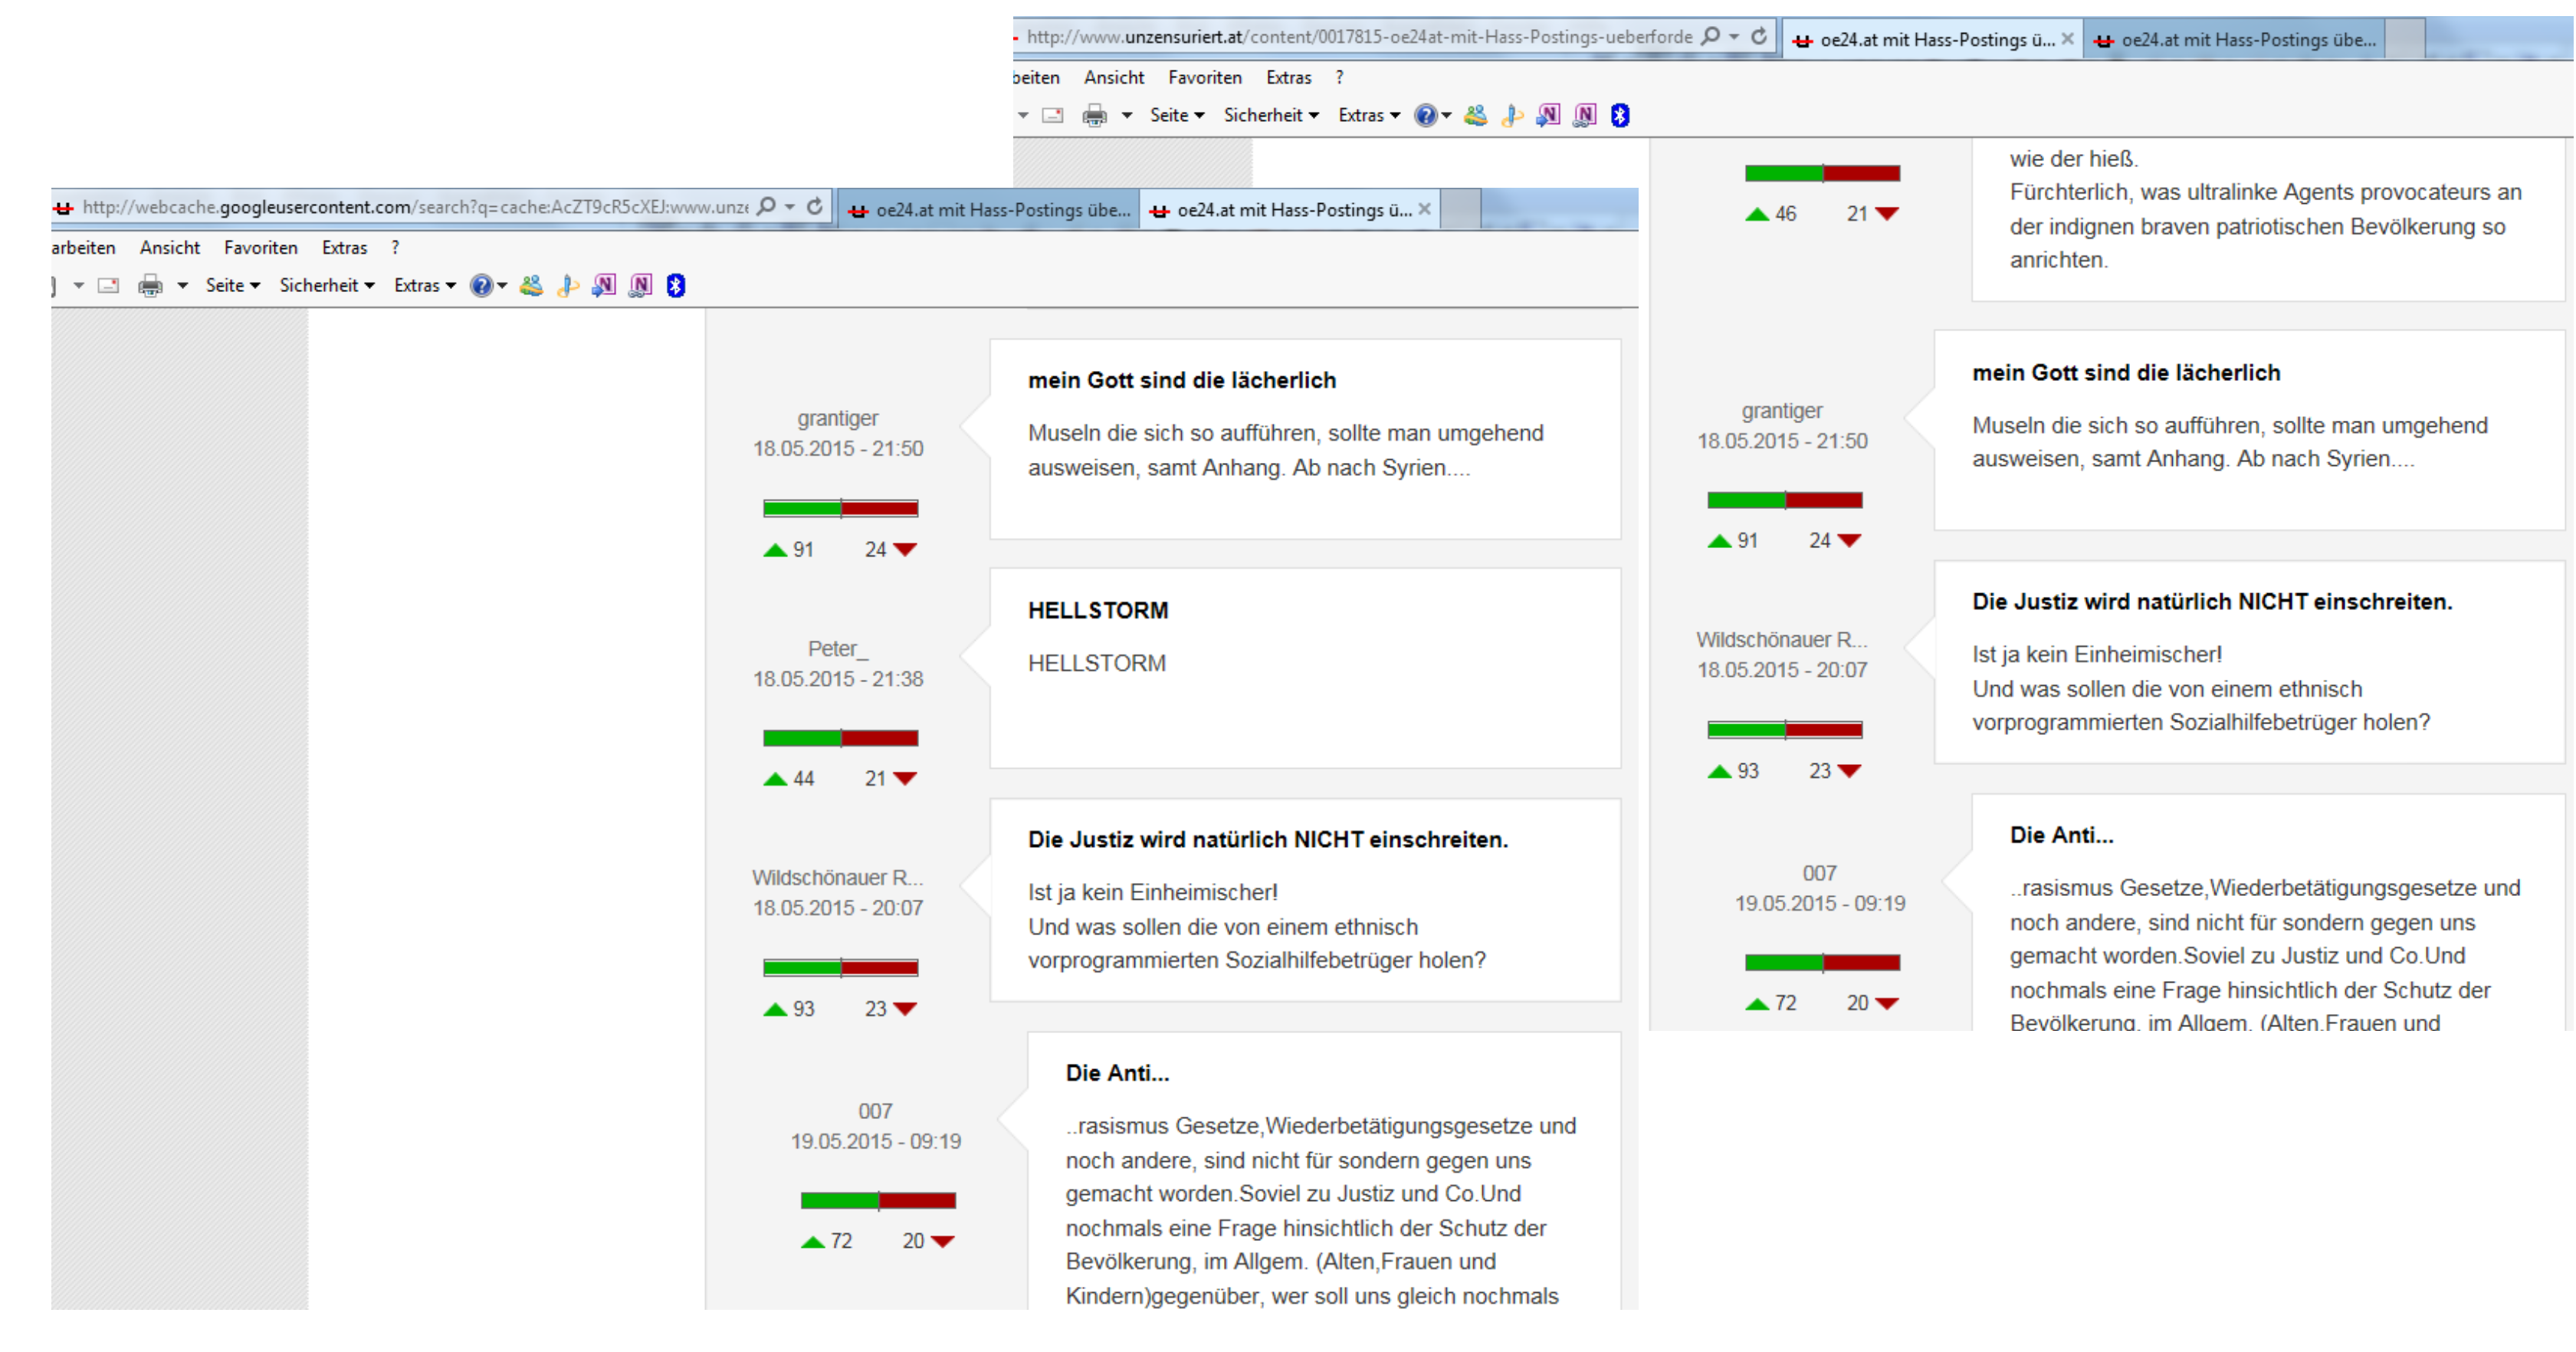Switch to inactive oe24.at tab in right window
This screenshot has height=1352, width=2576.
(2236, 40)
